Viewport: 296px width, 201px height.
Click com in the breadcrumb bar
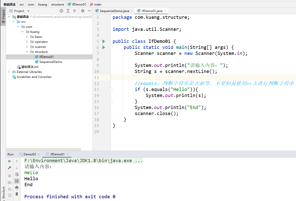coord(31,4)
